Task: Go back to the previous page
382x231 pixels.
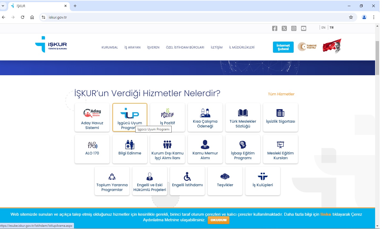Action: tap(3, 17)
